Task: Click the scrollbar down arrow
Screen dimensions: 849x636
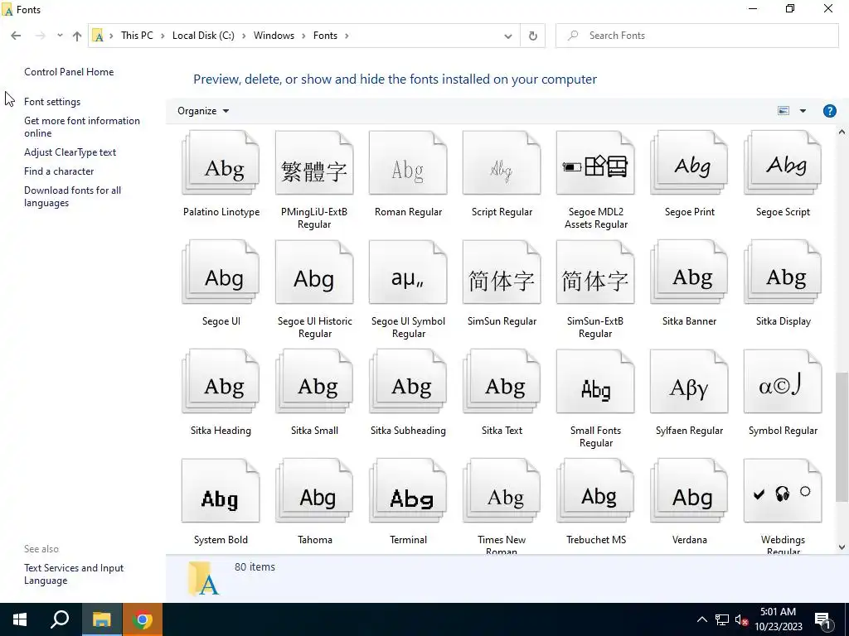Action: click(x=842, y=547)
